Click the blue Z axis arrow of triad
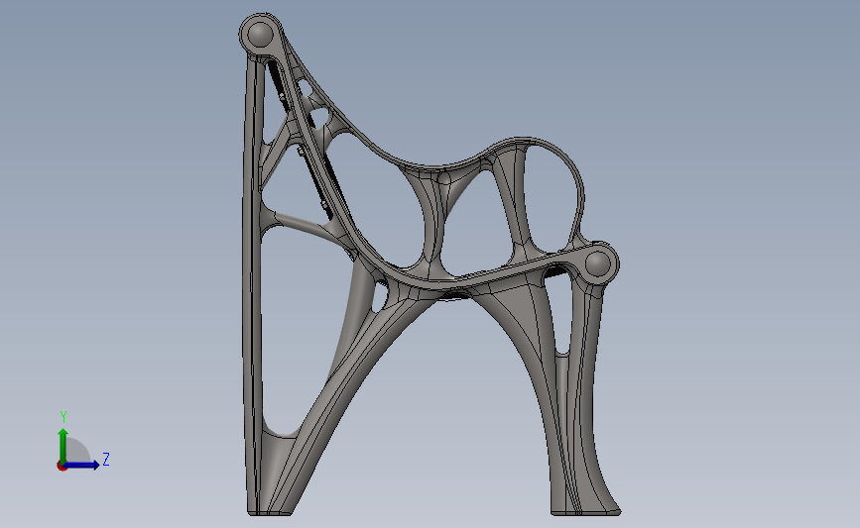The image size is (860, 528). point(81,465)
